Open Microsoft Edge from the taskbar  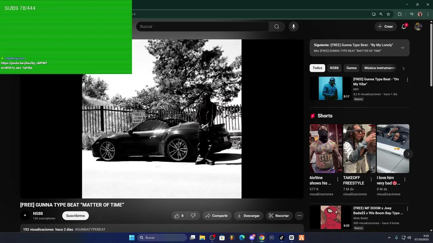coord(242,238)
